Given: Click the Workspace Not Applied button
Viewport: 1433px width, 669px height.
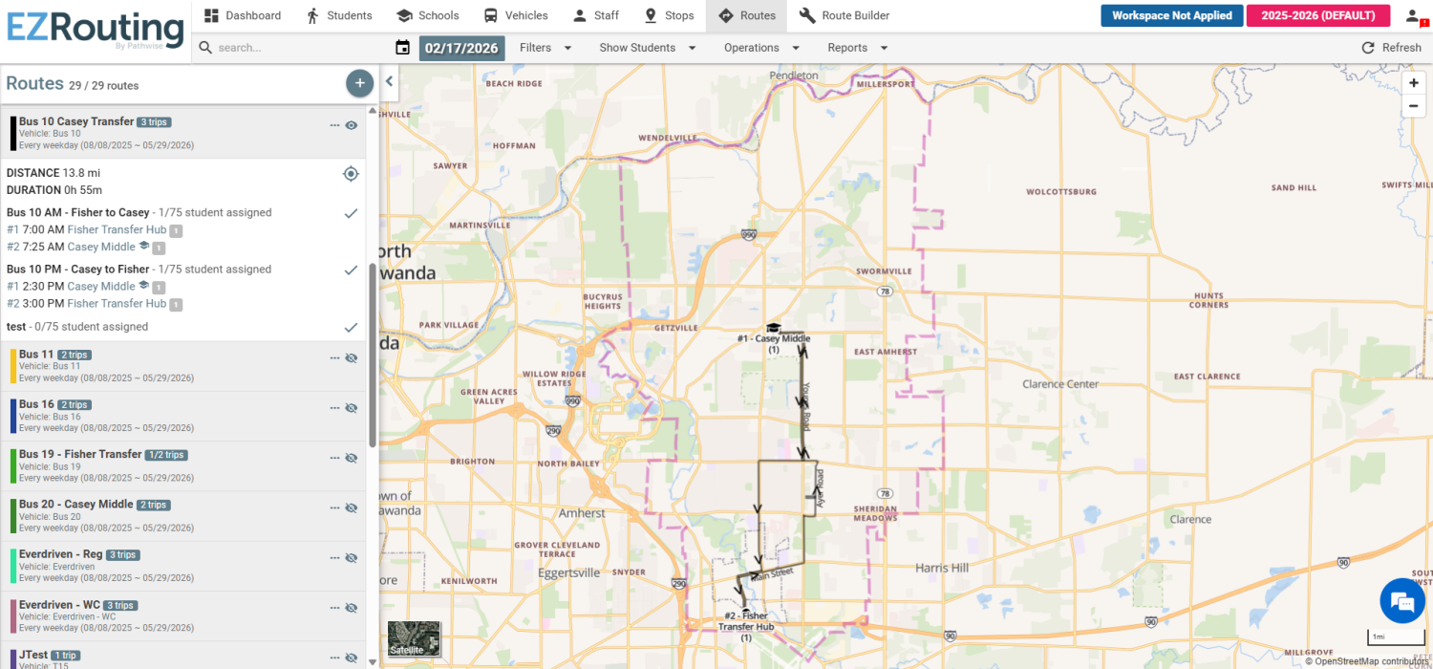Looking at the screenshot, I should click(1171, 15).
